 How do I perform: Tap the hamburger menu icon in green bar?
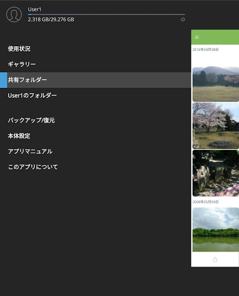pos(197,37)
